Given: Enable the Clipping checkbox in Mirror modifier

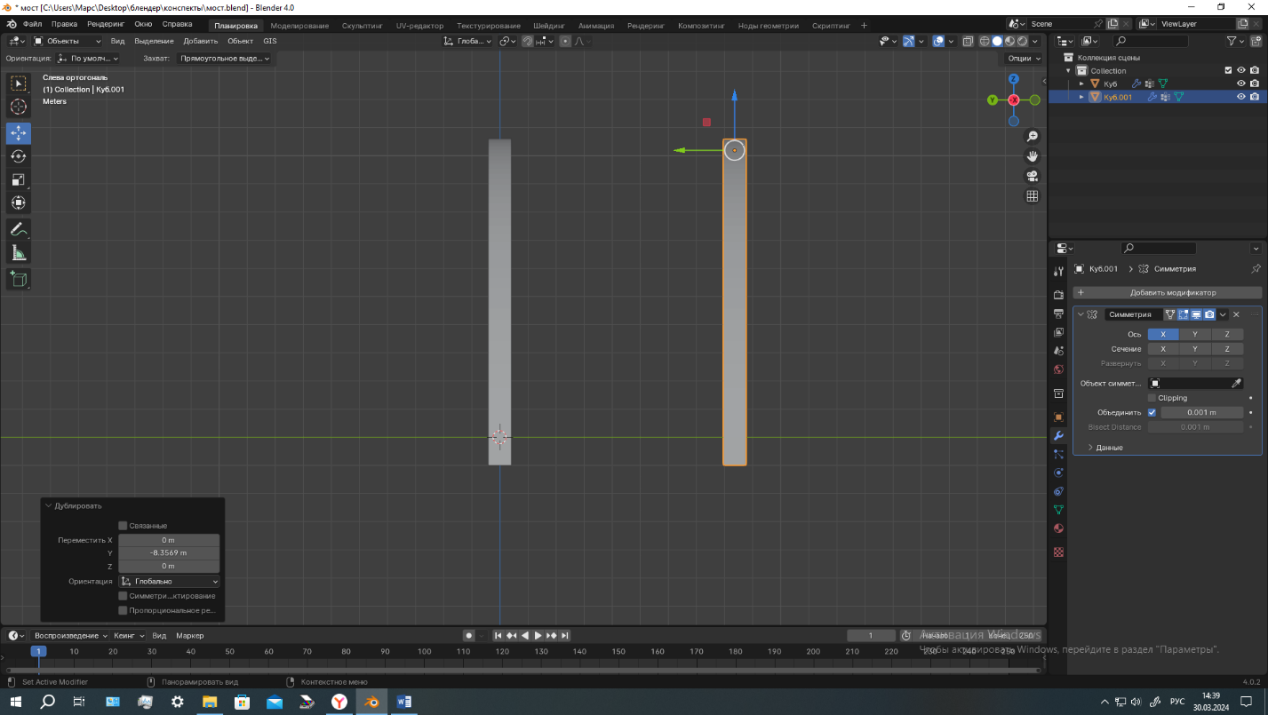Looking at the screenshot, I should 1152,398.
